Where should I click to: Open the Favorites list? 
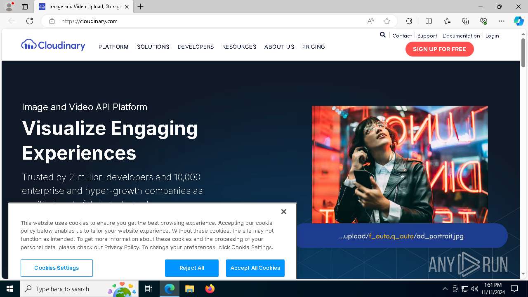coord(447,21)
